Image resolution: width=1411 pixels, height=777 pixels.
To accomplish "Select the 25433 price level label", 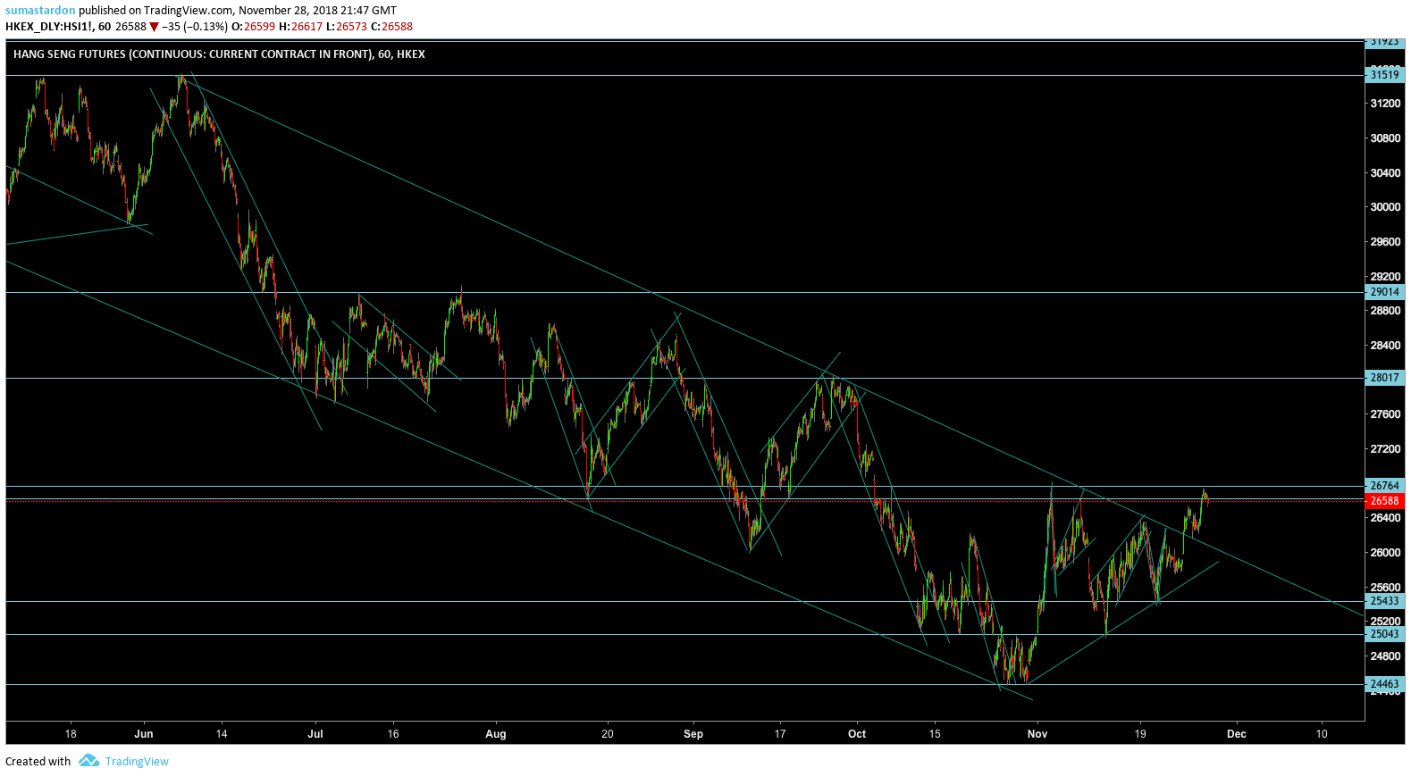I will 1385,601.
